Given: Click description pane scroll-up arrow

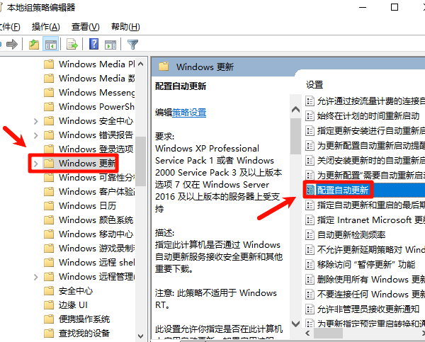Looking at the screenshot, I should tap(295, 110).
